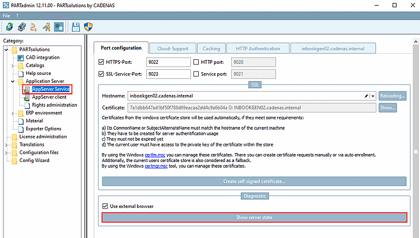Open the Hostname dropdown arrow
The height and width of the screenshot is (238, 420).
coord(373,96)
